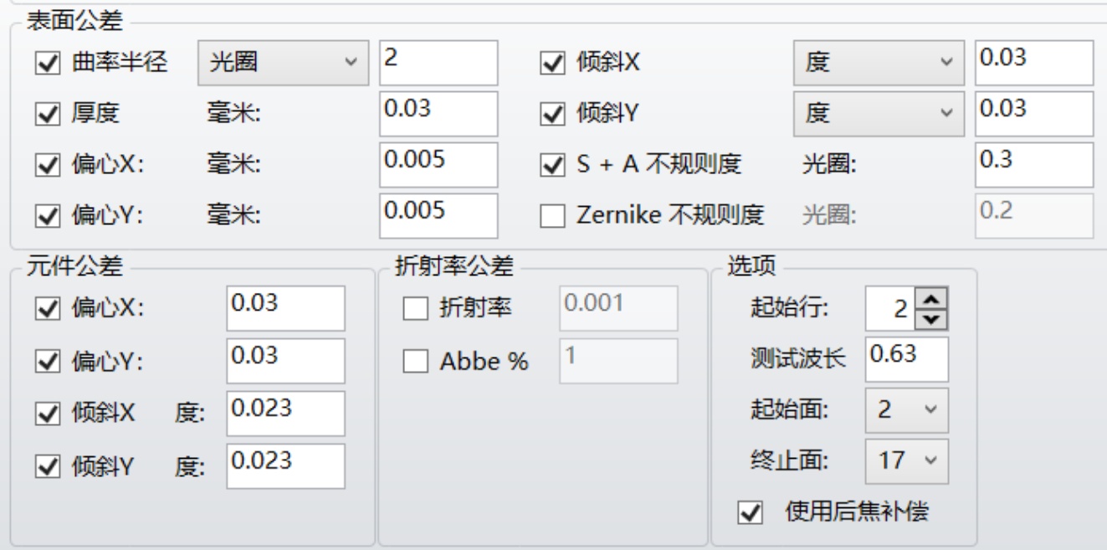The width and height of the screenshot is (1107, 550).
Task: Enable the Zernike 不规则度 checkbox
Action: (552, 216)
